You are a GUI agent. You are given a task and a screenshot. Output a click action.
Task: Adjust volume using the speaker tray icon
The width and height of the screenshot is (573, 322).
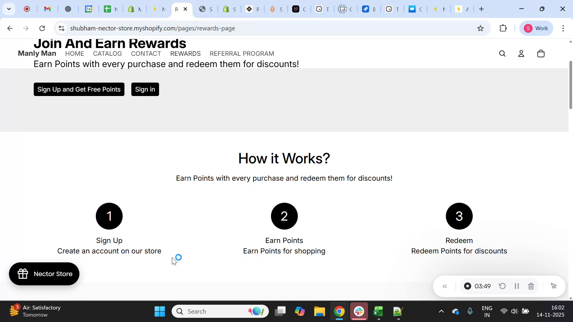[x=515, y=311]
